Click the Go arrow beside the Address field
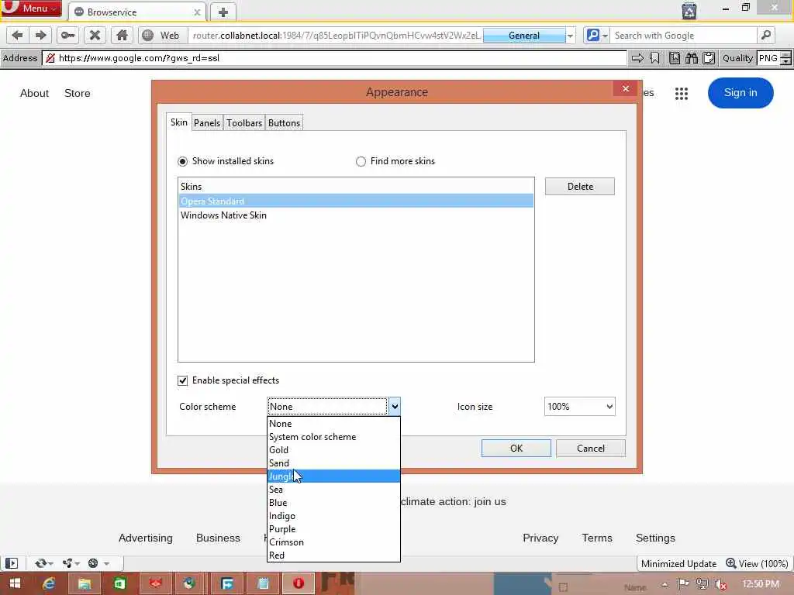 637,58
